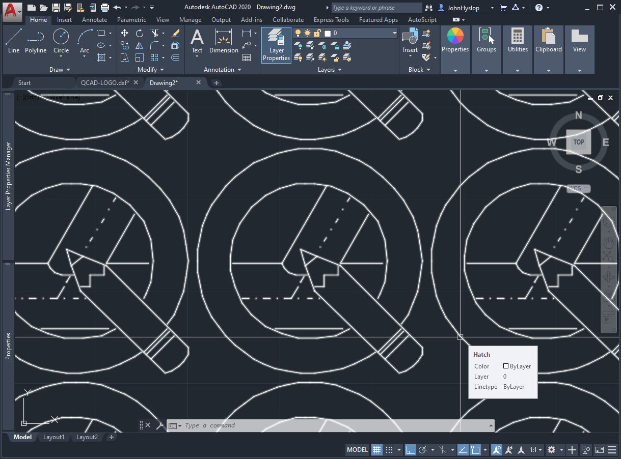Click the MODEL space button

357,450
